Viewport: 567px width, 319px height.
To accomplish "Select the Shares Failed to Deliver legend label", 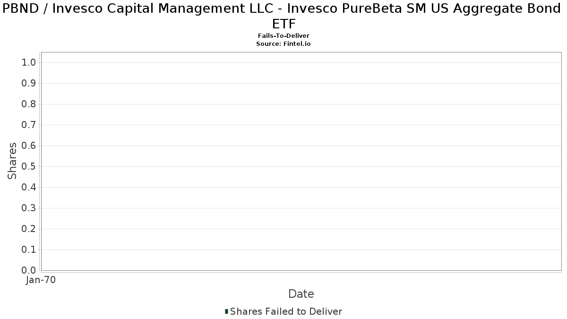I will [x=286, y=311].
